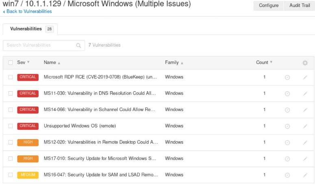Screen dimensions: 315x187
Task: Edit the MS14-066 vulnerability with pencil icon
Action: [x=305, y=110]
